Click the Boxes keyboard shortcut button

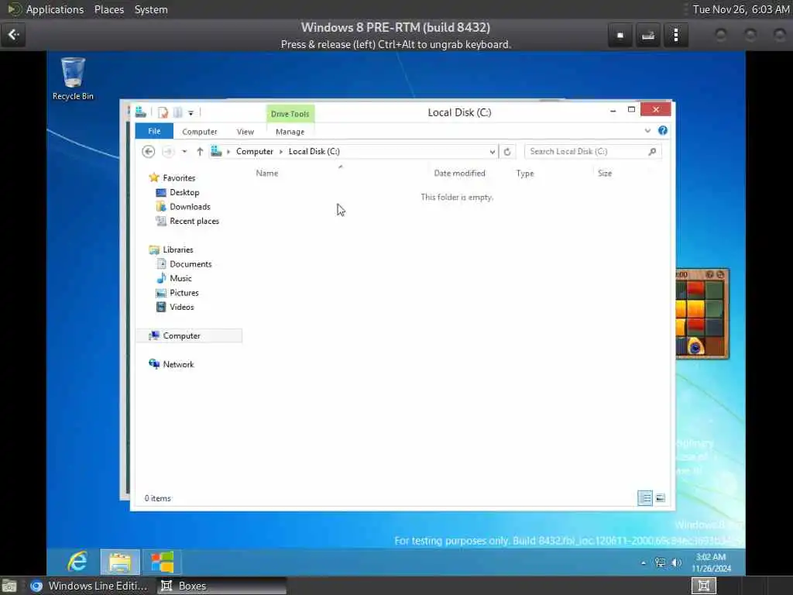click(648, 35)
